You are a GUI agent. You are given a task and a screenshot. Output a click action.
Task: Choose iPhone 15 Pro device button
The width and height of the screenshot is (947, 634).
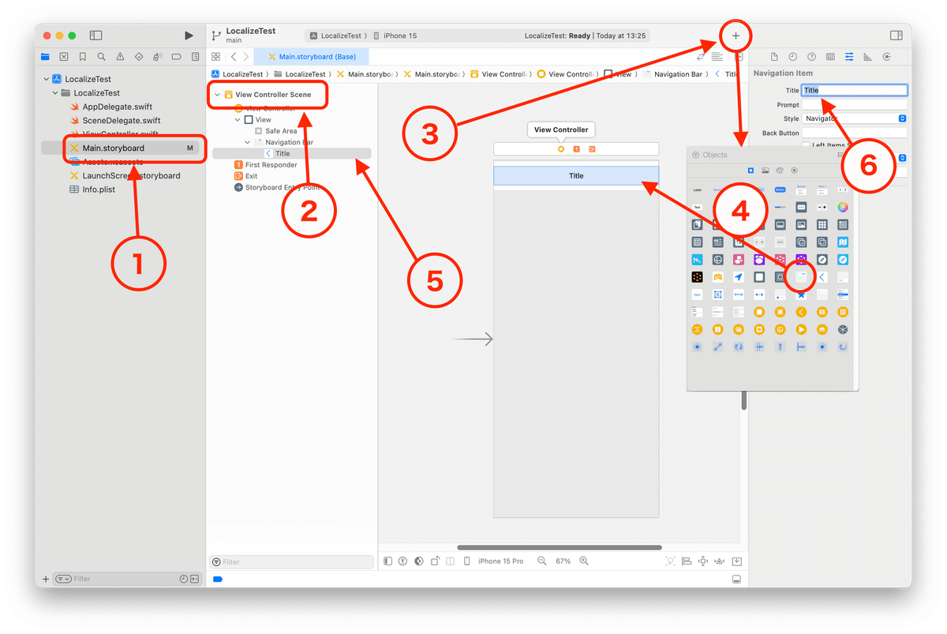[493, 561]
